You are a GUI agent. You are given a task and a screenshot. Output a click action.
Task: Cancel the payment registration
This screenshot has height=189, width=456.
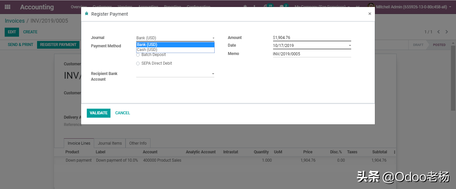tap(123, 113)
